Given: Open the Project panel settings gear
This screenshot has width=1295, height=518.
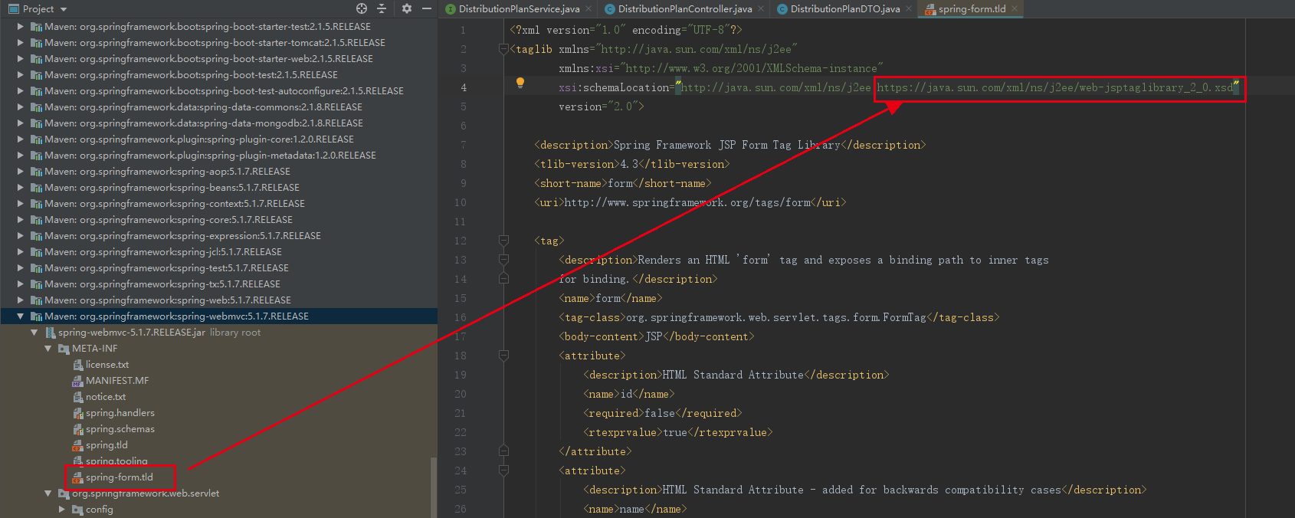Looking at the screenshot, I should [406, 8].
